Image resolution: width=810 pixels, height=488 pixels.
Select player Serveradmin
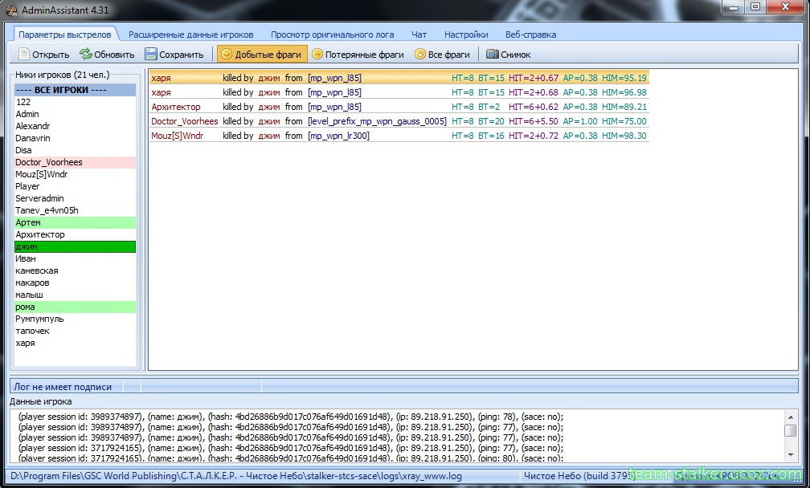[75, 198]
